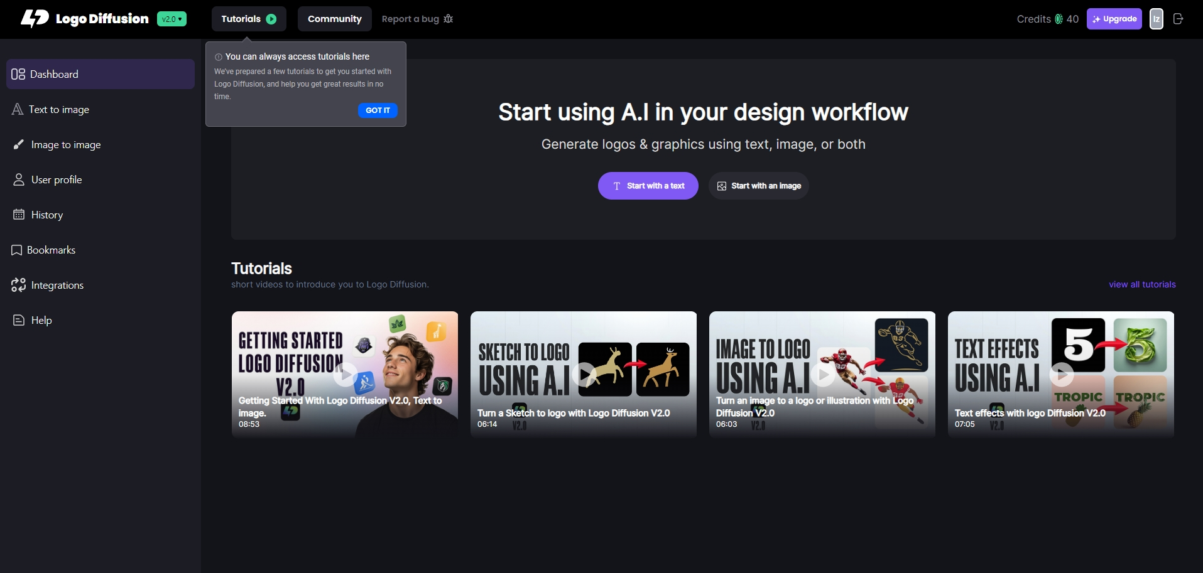Open Integrations in the sidebar

click(101, 285)
